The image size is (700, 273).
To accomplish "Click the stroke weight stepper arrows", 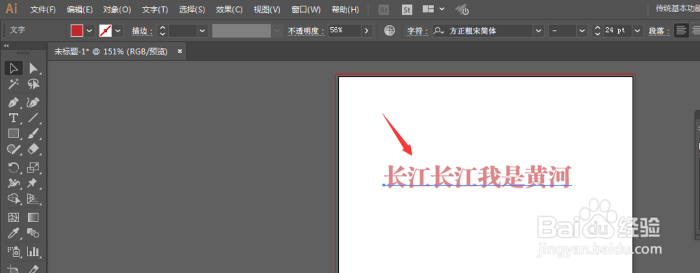I will point(162,31).
